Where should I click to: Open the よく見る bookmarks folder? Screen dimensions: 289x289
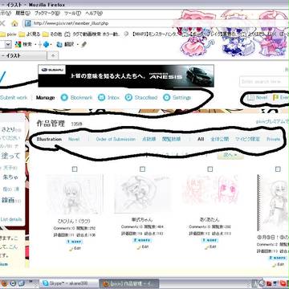point(30,35)
